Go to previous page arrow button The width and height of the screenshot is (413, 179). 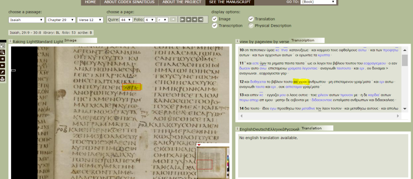click(x=188, y=20)
